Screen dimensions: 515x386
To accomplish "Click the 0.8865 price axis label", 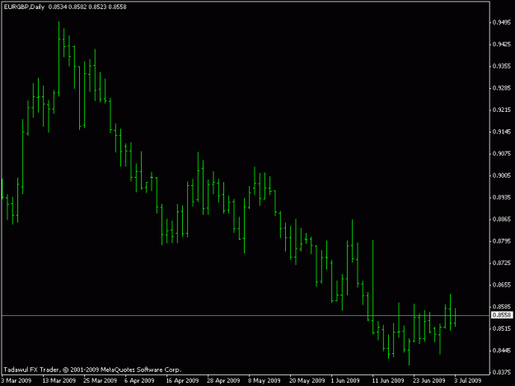I will coord(502,219).
